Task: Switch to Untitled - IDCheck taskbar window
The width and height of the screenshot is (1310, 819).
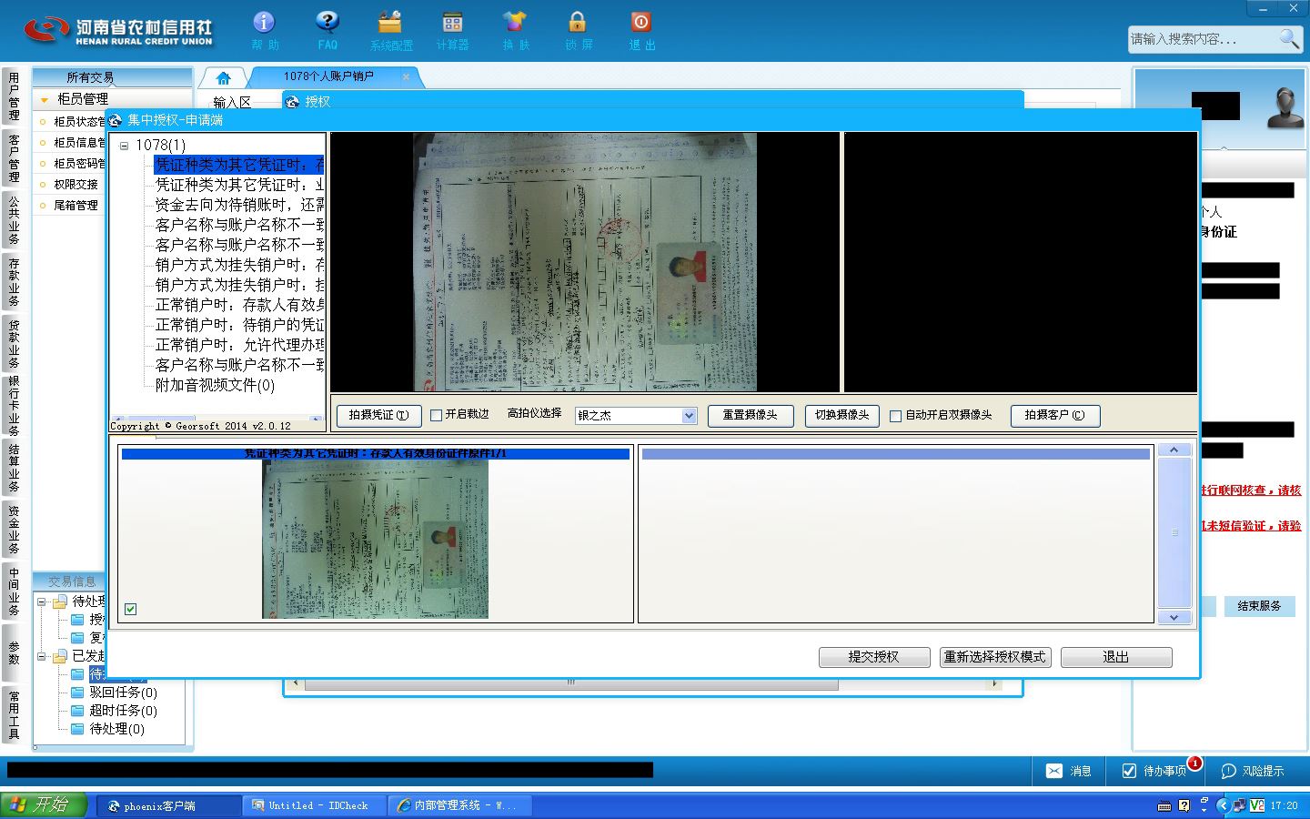Action: [x=316, y=805]
